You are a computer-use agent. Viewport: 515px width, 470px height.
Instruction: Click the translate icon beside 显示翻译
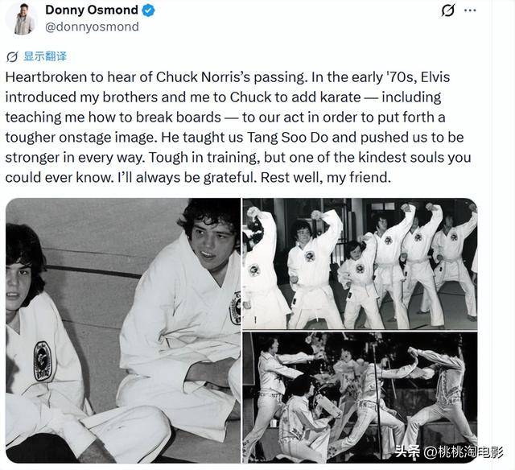pos(12,57)
